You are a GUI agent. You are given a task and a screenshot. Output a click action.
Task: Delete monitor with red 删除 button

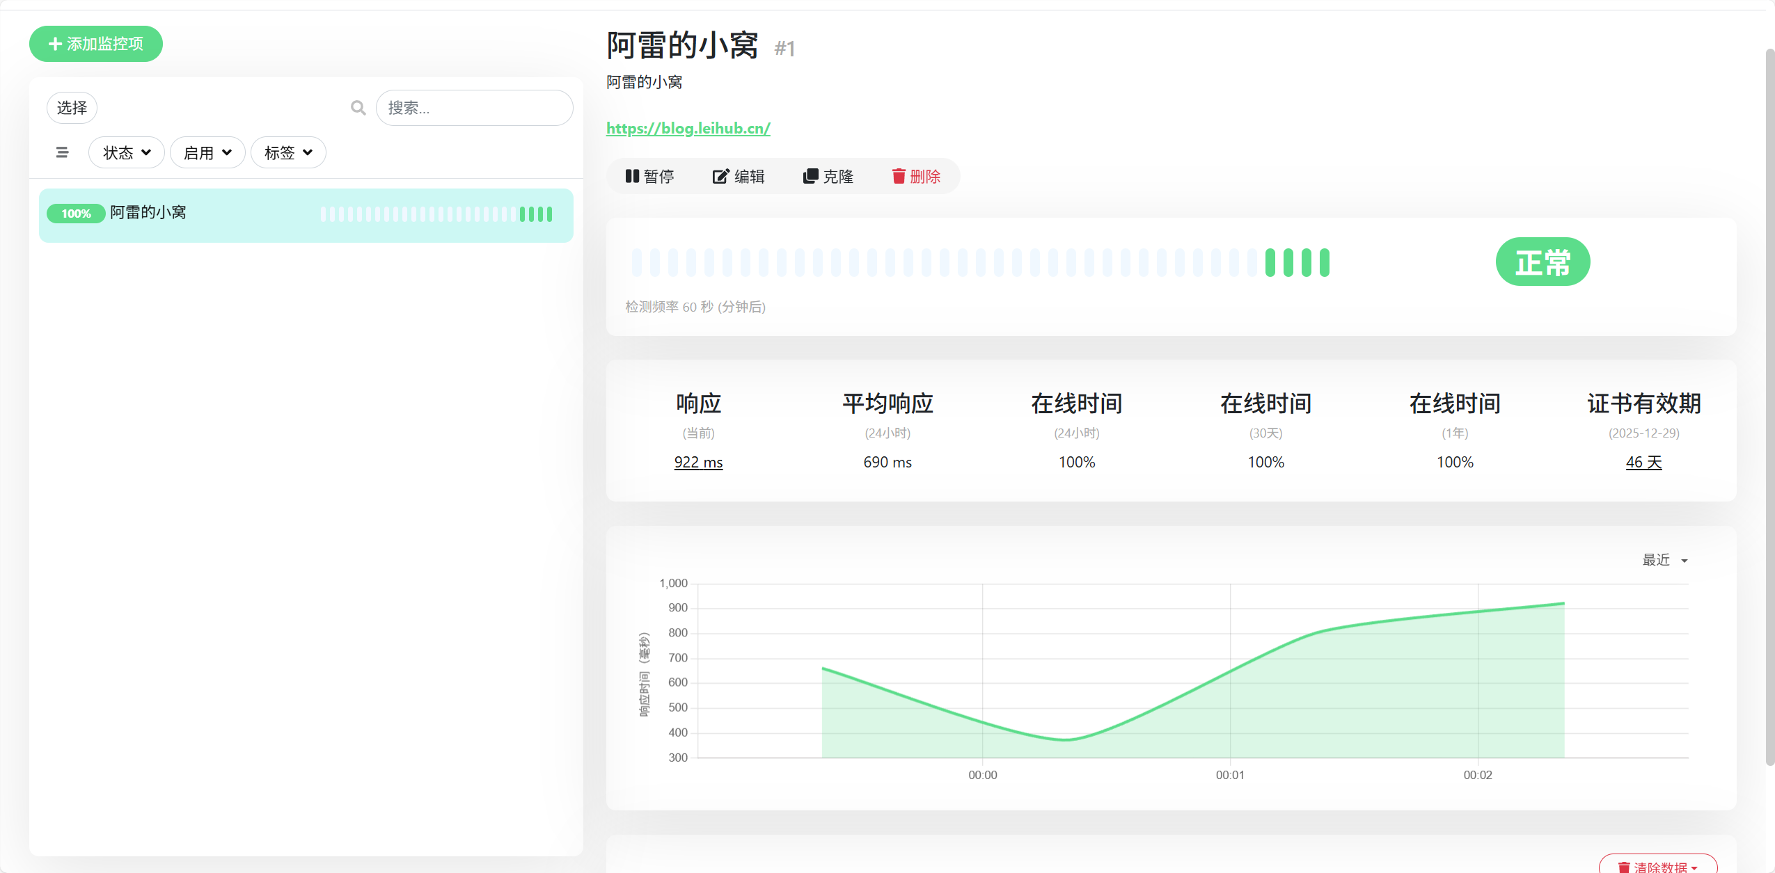coord(916,177)
